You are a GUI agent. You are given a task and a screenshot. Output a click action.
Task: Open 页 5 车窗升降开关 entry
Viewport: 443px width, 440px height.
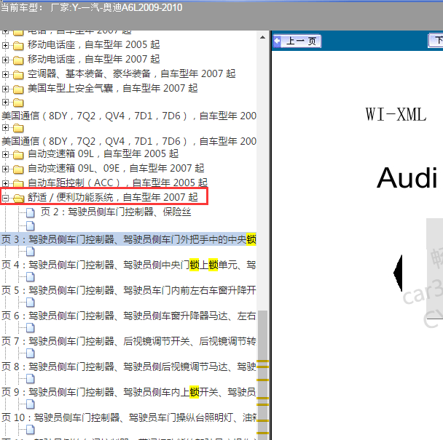(x=128, y=290)
